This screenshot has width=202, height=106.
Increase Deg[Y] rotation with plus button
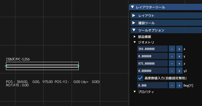pyautogui.click(x=179, y=85)
